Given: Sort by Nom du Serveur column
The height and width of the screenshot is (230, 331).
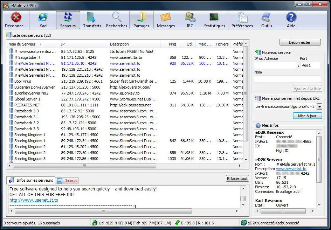Looking at the screenshot, I should [33, 44].
